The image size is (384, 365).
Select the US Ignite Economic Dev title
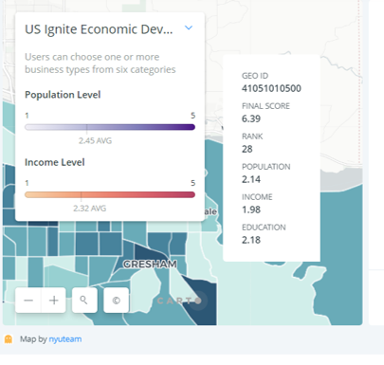coord(99,29)
